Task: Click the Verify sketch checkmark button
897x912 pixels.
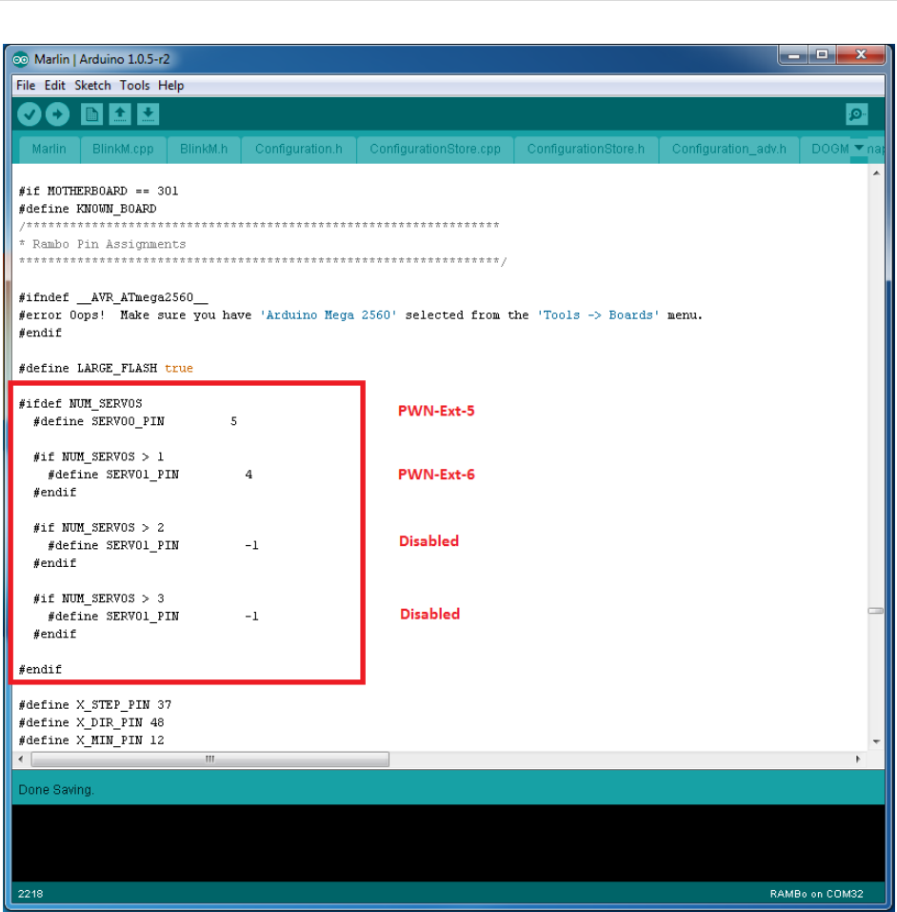Action: click(x=30, y=114)
